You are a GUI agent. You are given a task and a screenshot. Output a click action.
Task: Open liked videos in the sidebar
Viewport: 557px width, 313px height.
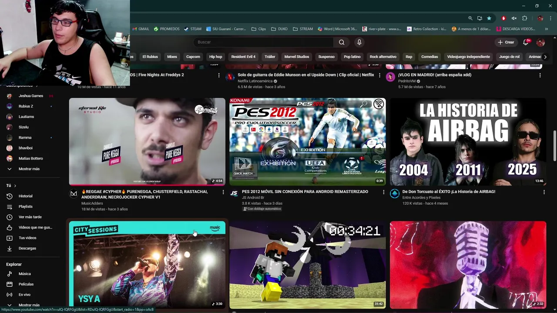pyautogui.click(x=35, y=227)
